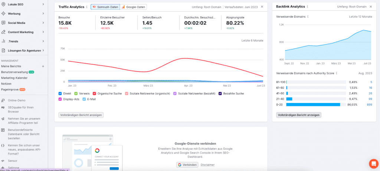Open Benutzerverwaltung in sidebar

pos(14,72)
